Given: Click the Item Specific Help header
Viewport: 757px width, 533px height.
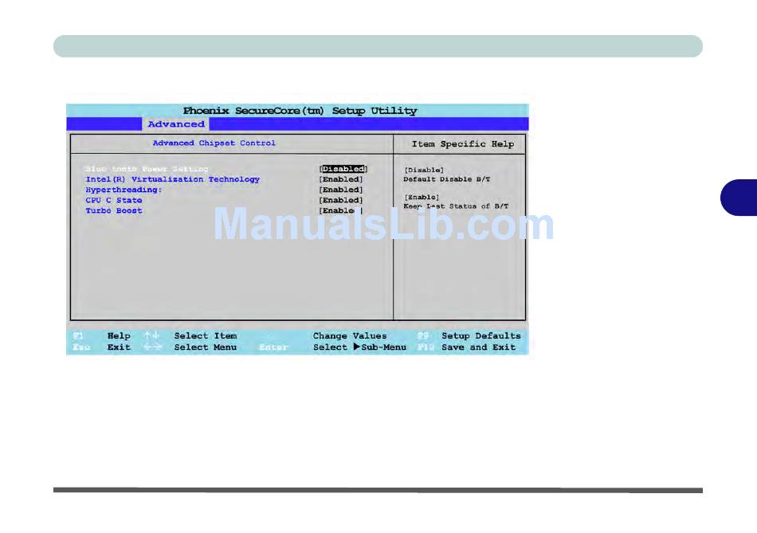Looking at the screenshot, I should [x=462, y=144].
